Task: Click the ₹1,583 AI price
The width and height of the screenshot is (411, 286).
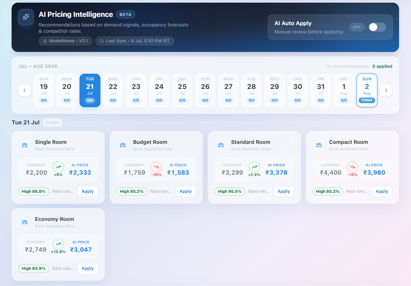Action: point(178,173)
